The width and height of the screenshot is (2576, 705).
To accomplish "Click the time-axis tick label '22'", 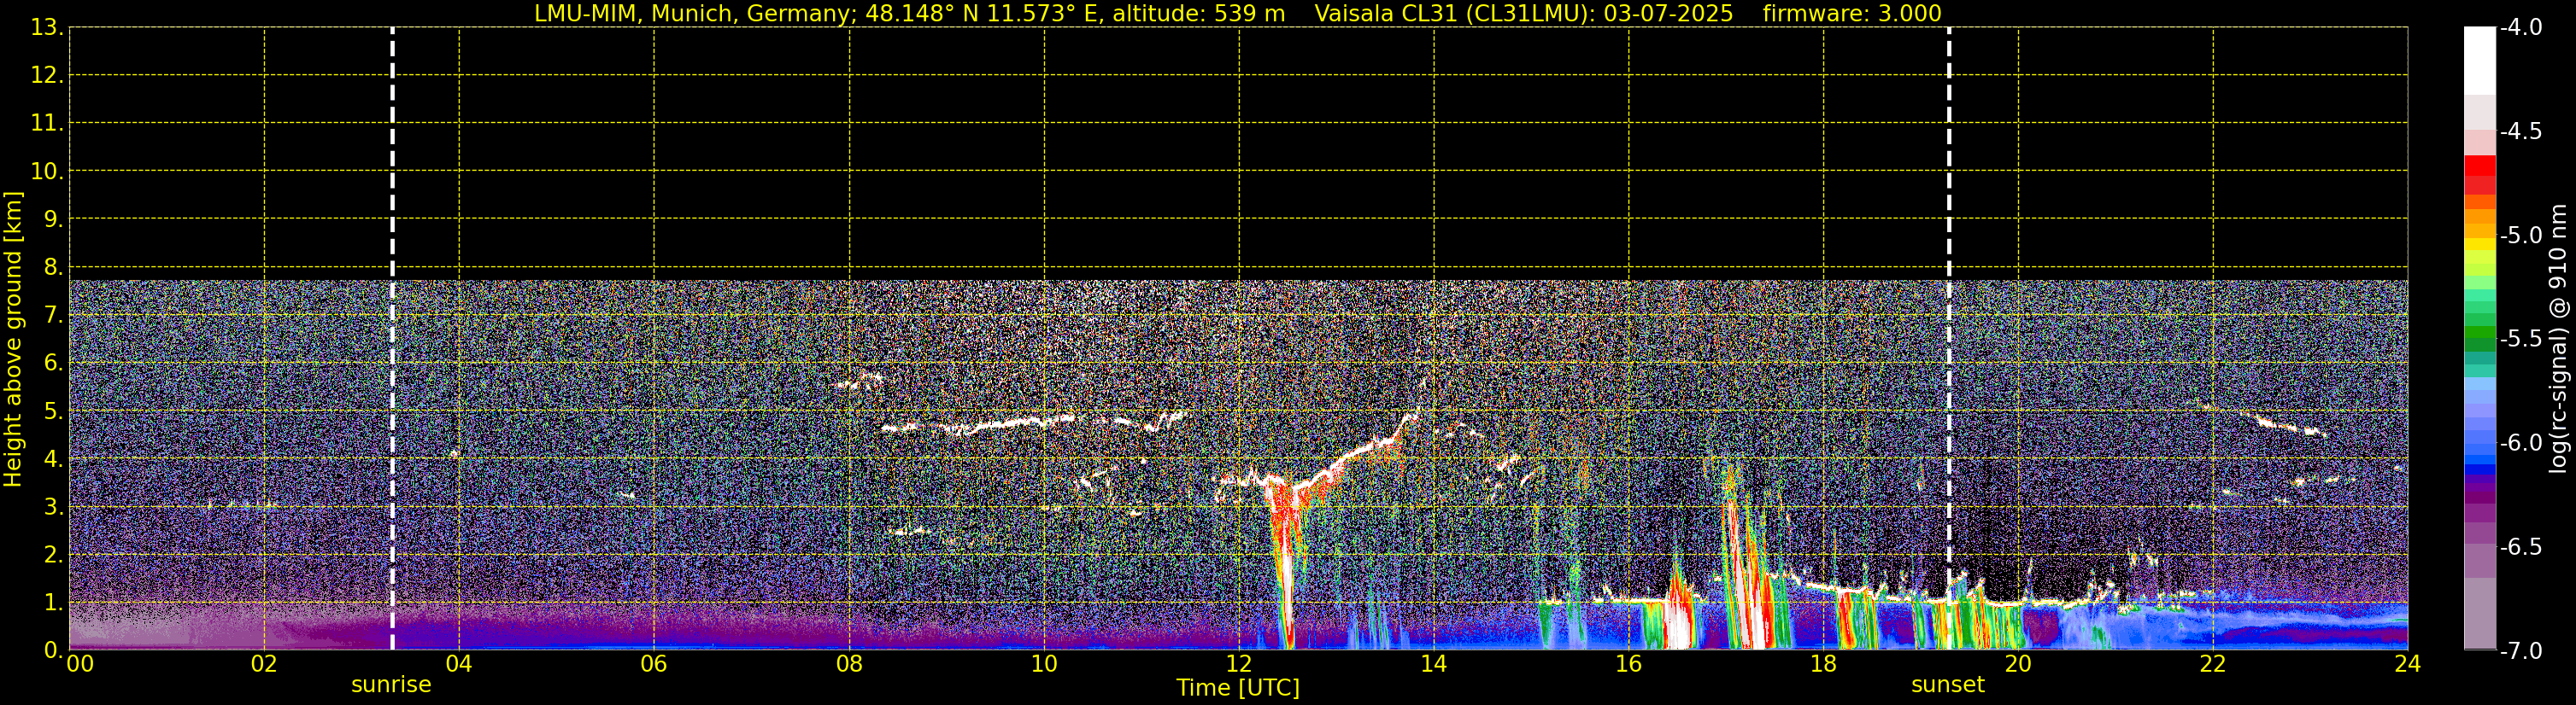I will point(2213,664).
